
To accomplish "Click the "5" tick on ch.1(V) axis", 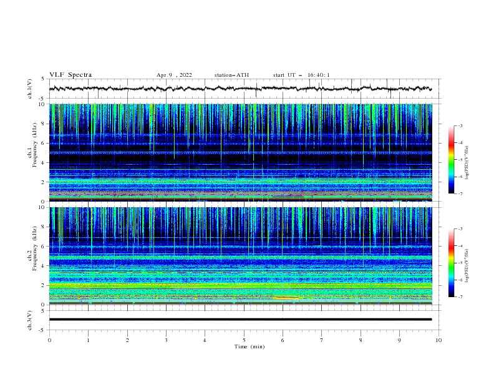I will [x=44, y=79].
